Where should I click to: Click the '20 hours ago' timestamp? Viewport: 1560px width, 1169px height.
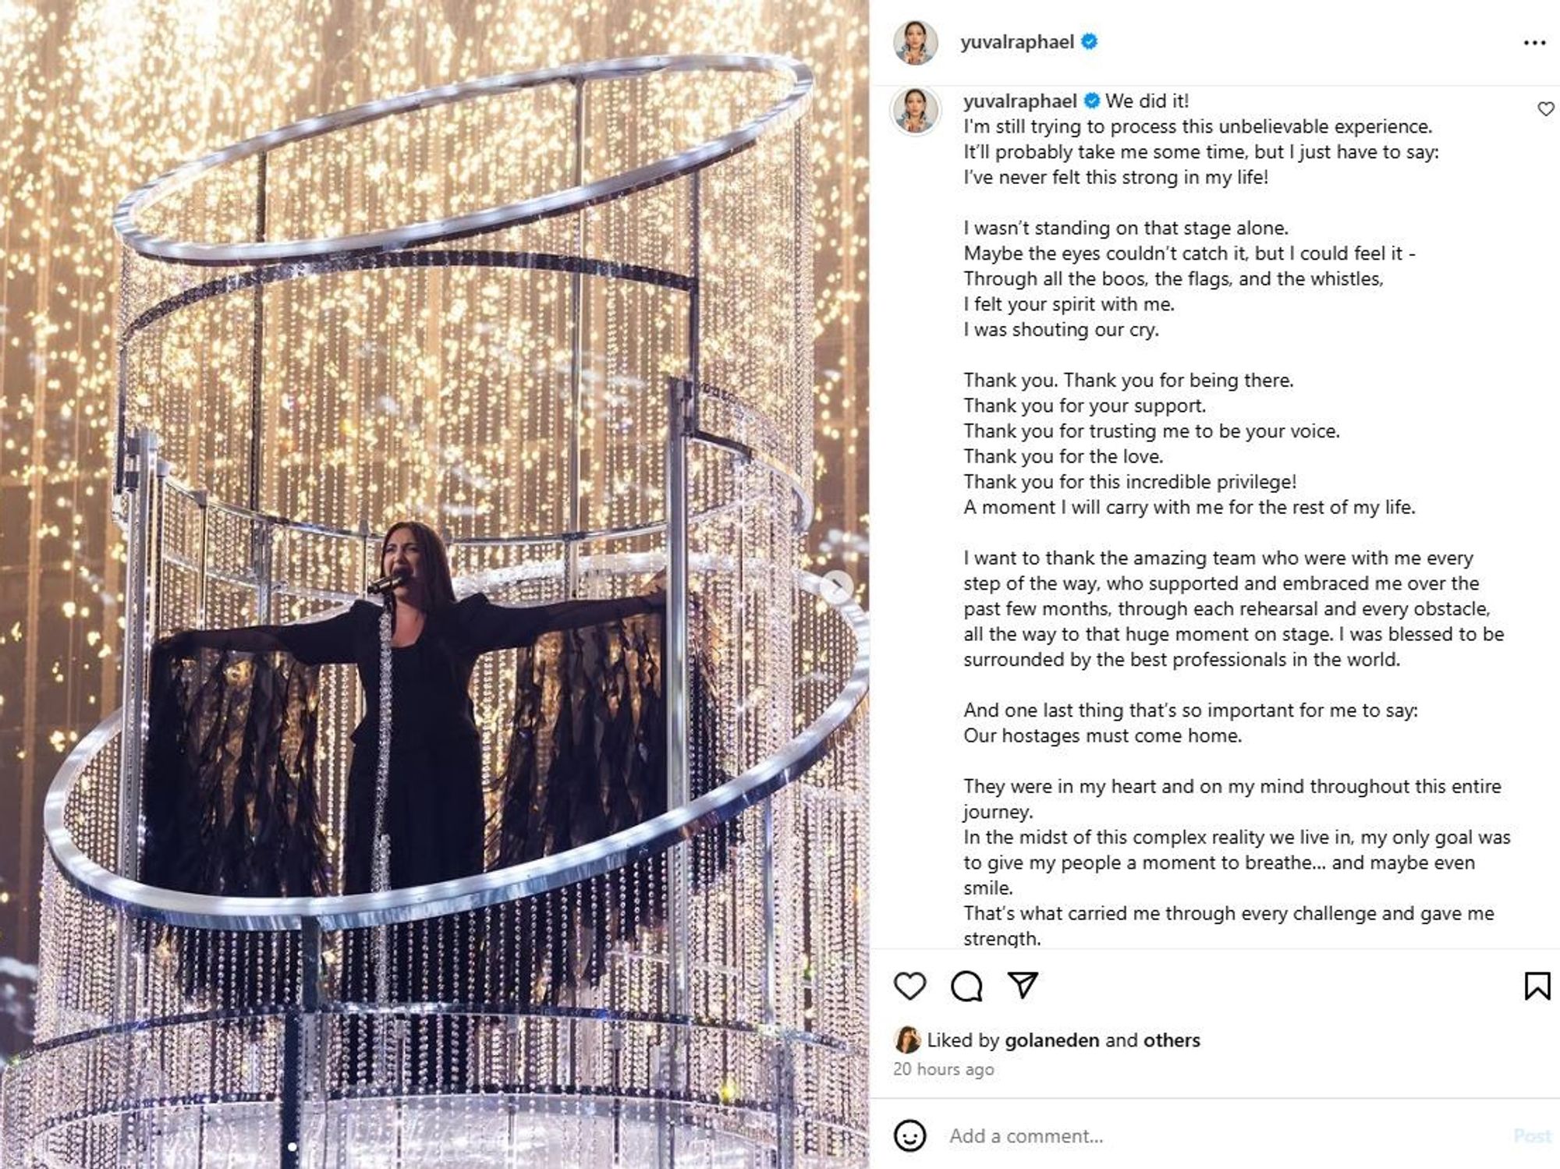pos(943,1069)
